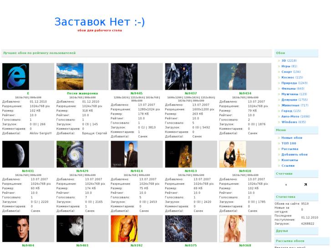The width and height of the screenshot is (331, 248).
Task: Click the №9375 title link
Action: tap(191, 245)
